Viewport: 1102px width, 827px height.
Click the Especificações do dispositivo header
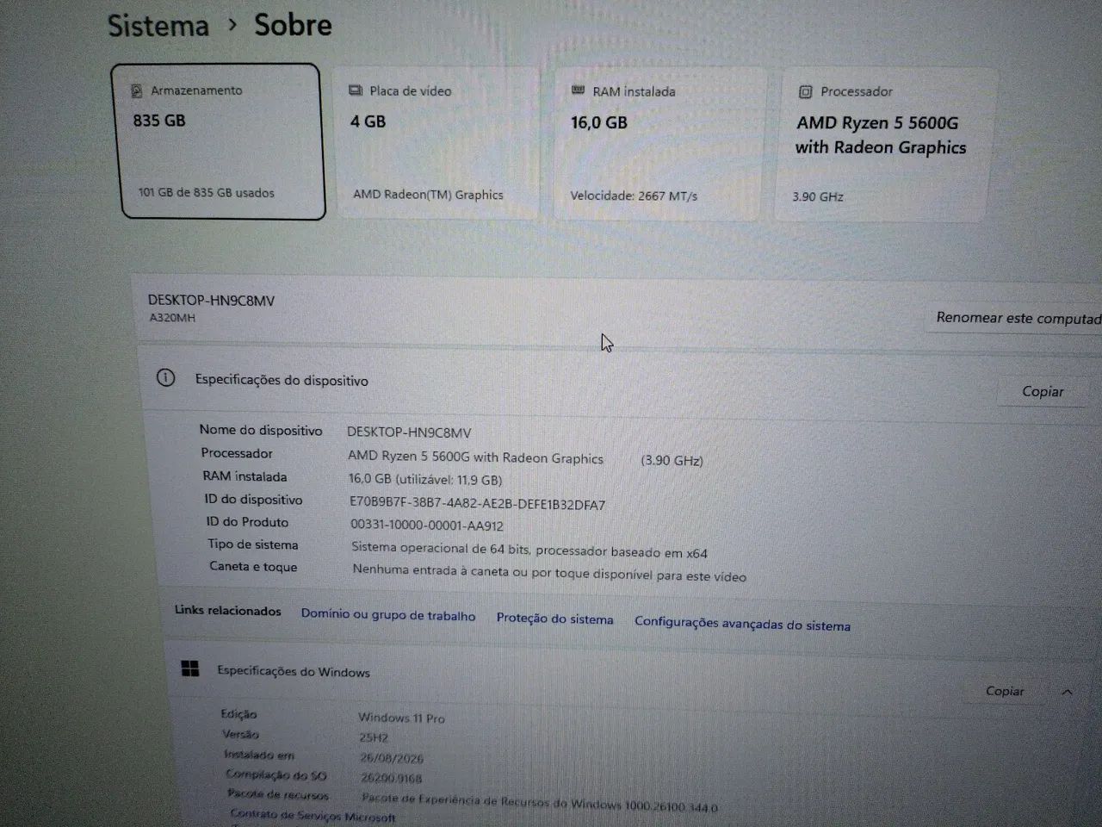[x=282, y=380]
